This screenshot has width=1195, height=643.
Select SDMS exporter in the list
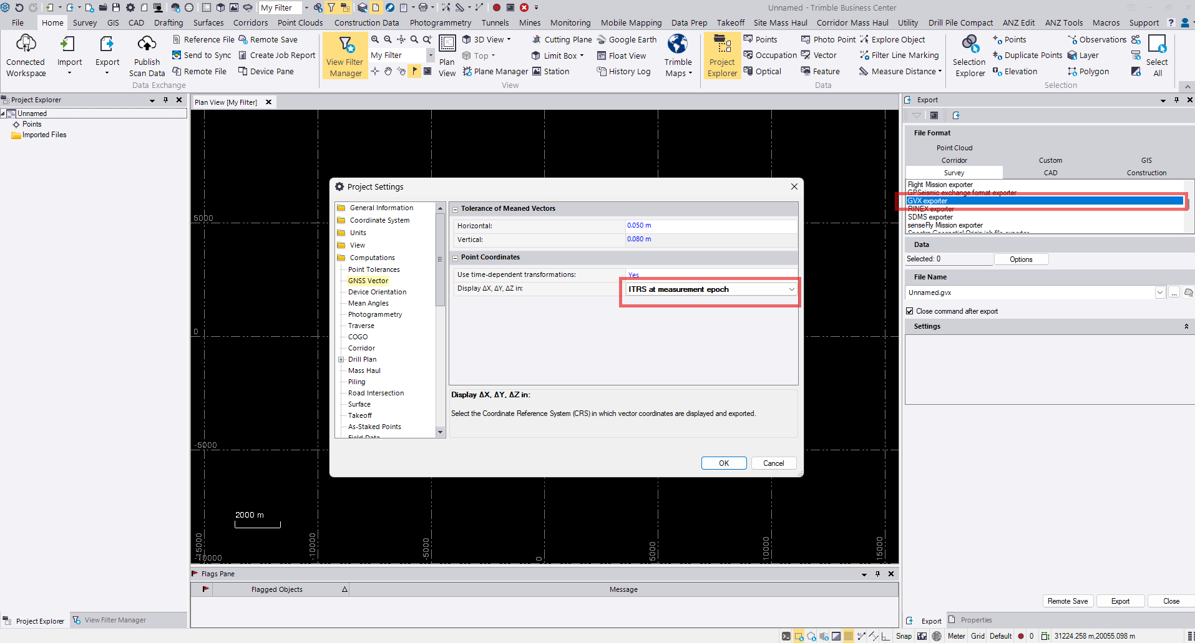point(930,217)
